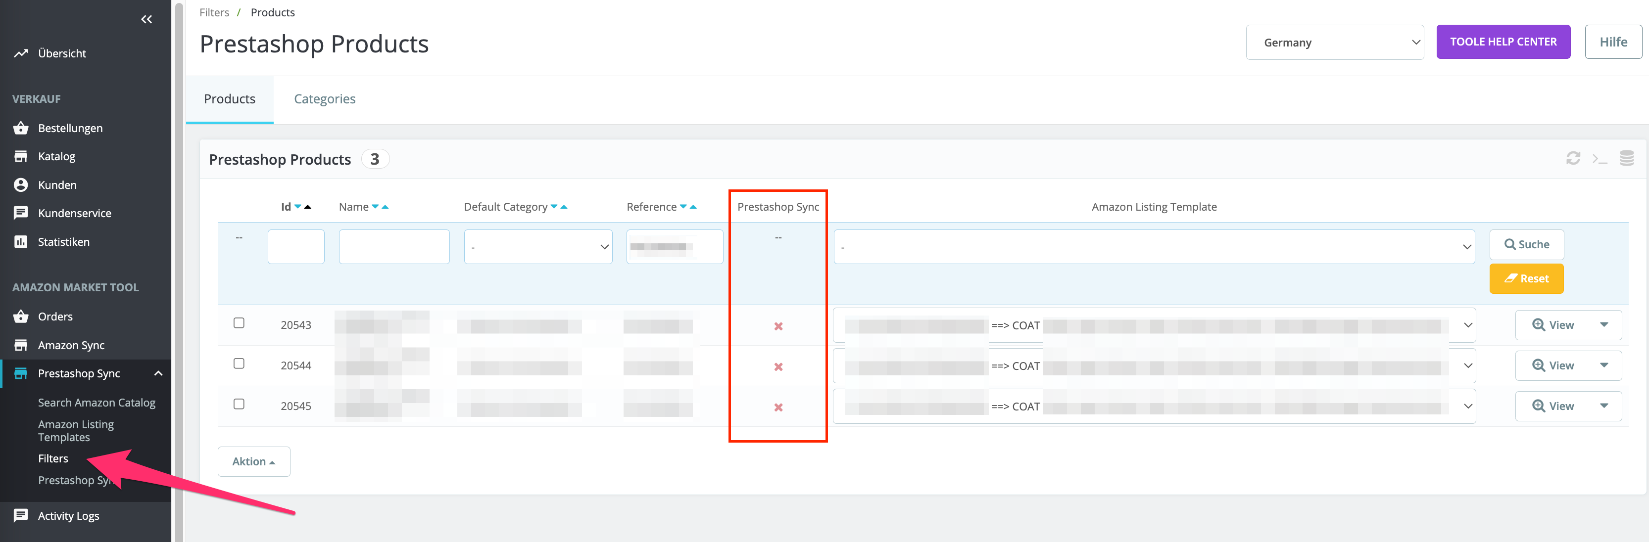Image resolution: width=1649 pixels, height=542 pixels.
Task: Expand View actions arrow for product 20544
Action: tap(1603, 365)
